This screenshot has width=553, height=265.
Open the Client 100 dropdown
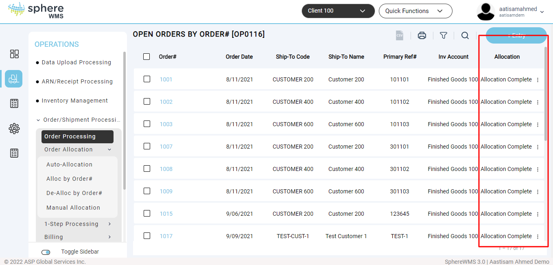coord(338,11)
